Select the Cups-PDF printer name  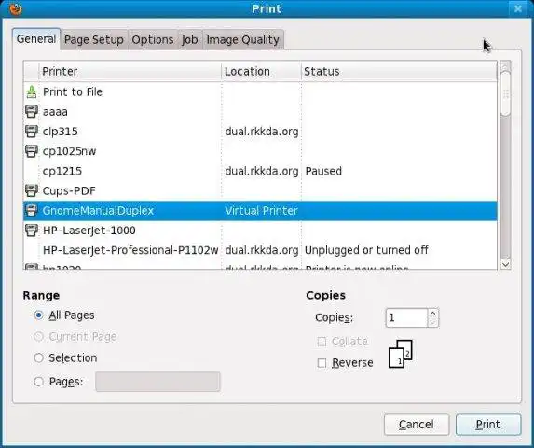pos(69,191)
